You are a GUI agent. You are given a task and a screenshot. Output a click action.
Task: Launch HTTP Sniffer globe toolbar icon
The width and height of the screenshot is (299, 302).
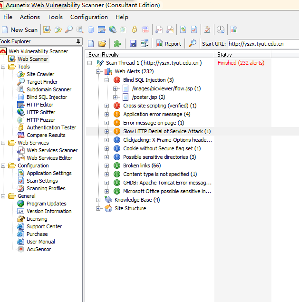(x=113, y=29)
